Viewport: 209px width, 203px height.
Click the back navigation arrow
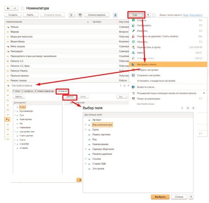coord(8,8)
